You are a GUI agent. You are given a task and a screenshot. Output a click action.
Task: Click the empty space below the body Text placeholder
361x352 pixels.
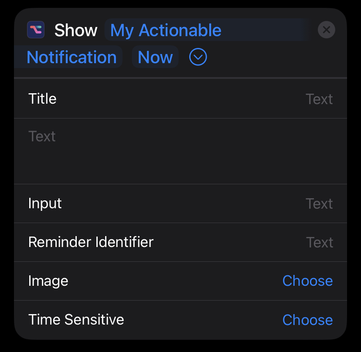(x=180, y=165)
